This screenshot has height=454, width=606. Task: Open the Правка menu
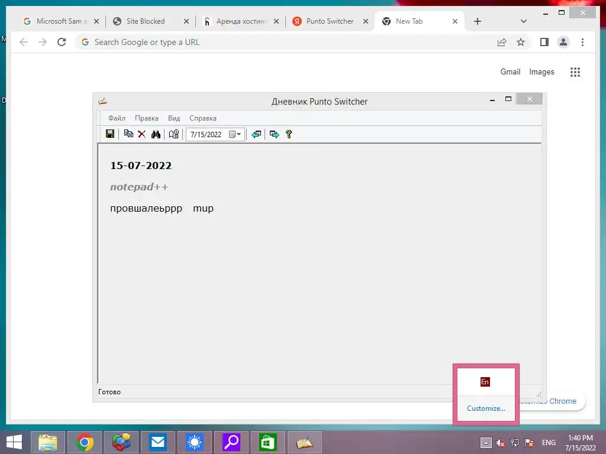point(147,118)
